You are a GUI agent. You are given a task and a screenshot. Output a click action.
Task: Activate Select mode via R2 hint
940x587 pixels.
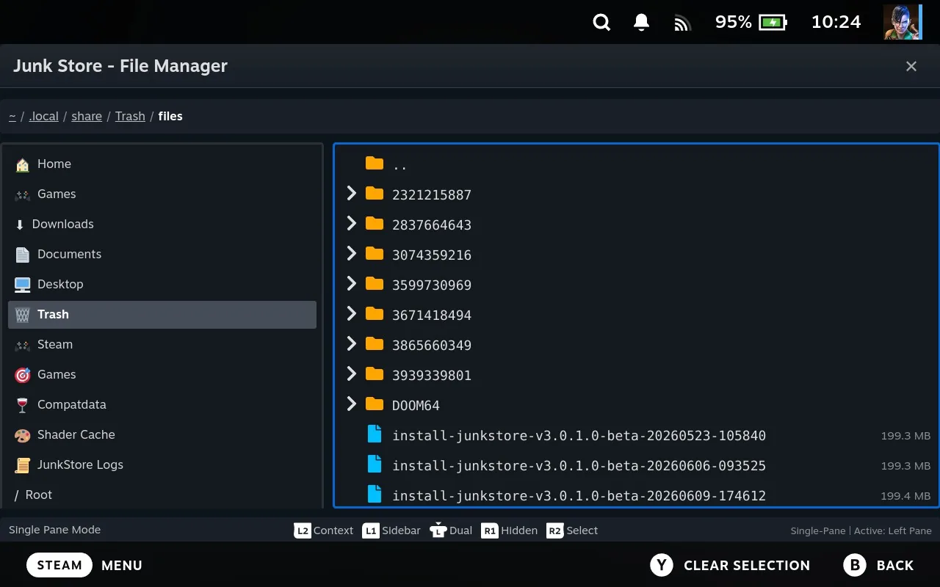click(x=573, y=531)
